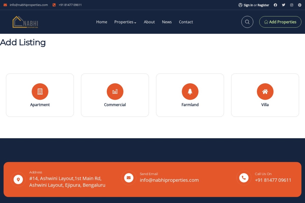Click the footer location pin icon

pyautogui.click(x=18, y=179)
